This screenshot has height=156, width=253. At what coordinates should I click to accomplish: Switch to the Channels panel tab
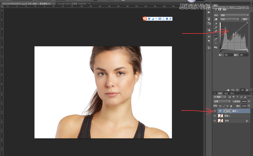pos(226,94)
